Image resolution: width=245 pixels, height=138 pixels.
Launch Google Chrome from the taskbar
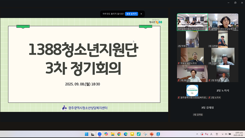coord(119,134)
